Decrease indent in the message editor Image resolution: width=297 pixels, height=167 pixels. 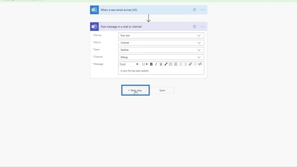click(180, 64)
